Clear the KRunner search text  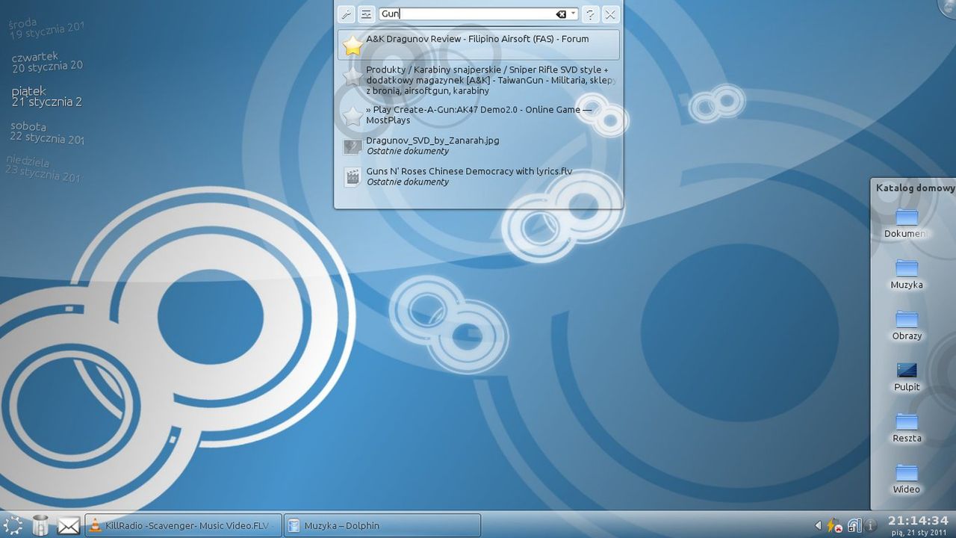561,14
